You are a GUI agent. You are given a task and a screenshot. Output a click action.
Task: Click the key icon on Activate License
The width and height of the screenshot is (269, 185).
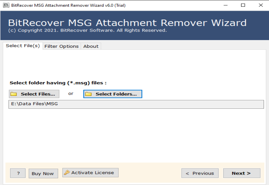67,173
